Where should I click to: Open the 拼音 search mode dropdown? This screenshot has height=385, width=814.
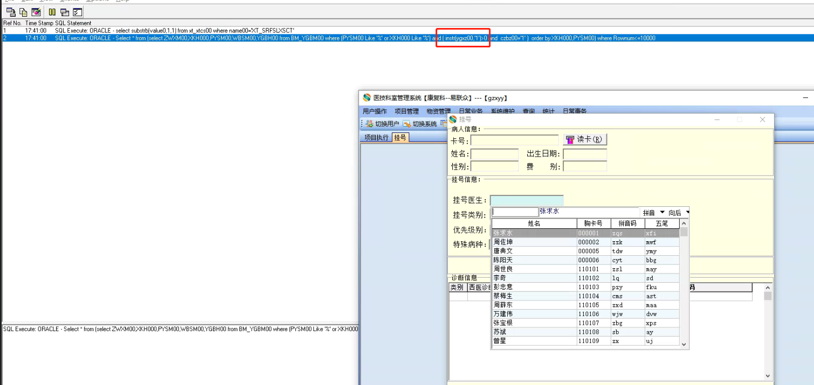click(x=662, y=213)
